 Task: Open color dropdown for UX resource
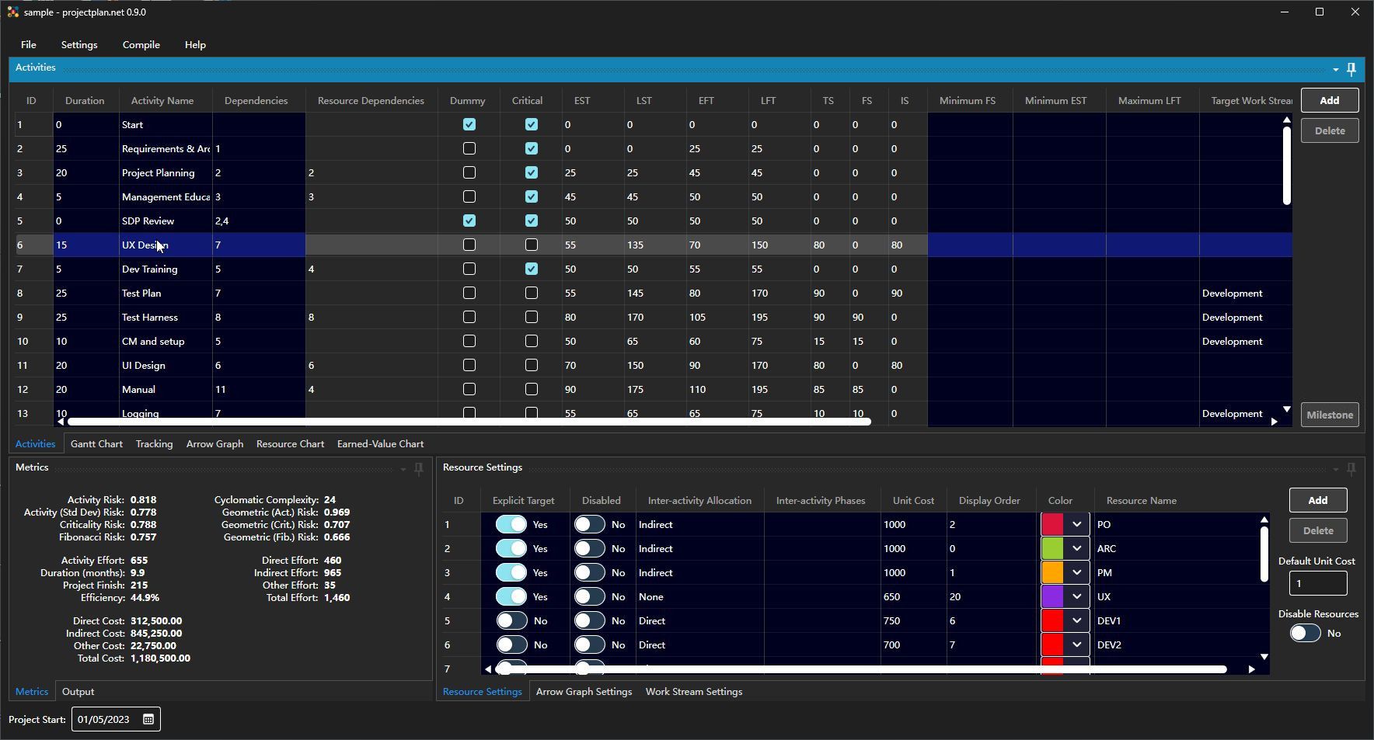[x=1076, y=596]
